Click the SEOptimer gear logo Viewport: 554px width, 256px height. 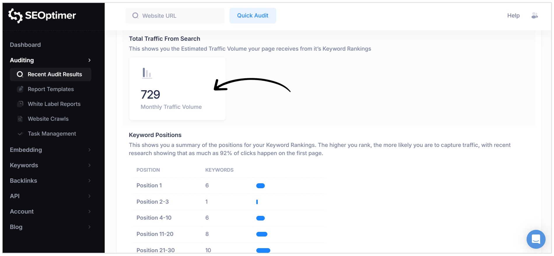coord(15,15)
